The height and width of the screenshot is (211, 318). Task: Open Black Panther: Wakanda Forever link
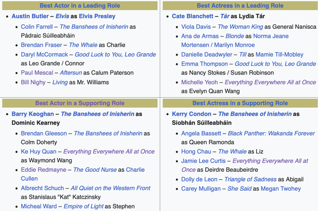[x=271, y=134]
